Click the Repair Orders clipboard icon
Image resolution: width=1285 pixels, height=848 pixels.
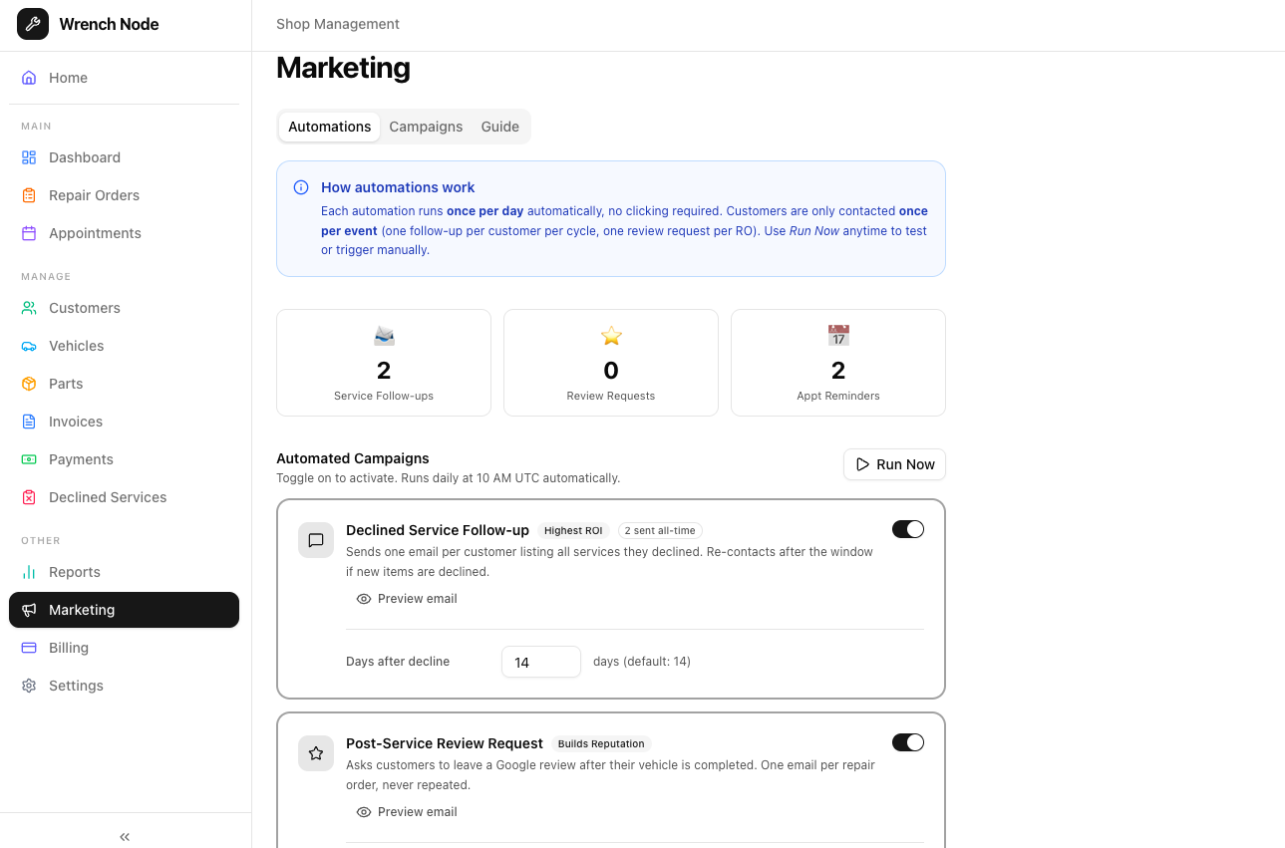29,195
